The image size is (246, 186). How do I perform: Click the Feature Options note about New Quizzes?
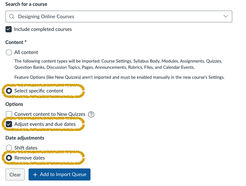click(x=119, y=77)
